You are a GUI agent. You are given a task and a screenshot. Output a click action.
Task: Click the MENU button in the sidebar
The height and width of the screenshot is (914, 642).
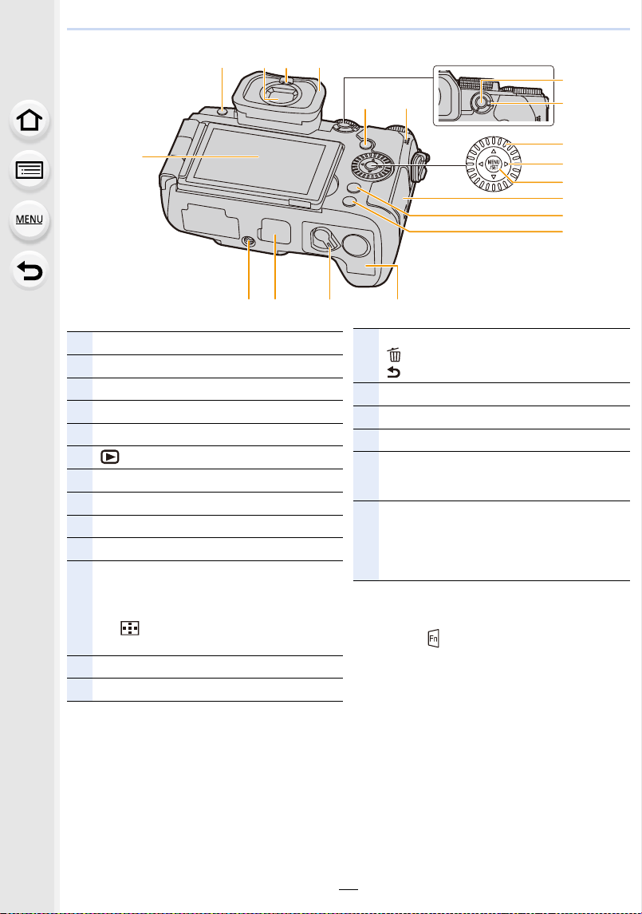coord(30,220)
